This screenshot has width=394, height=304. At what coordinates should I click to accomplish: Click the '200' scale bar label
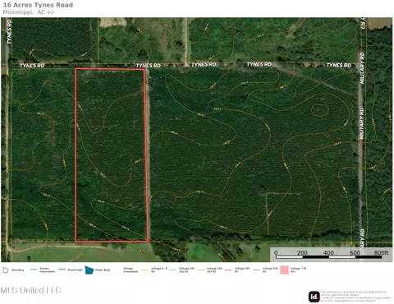[302, 252]
